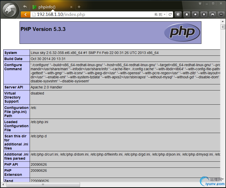Click the page icon in address bar

[x=34, y=14]
